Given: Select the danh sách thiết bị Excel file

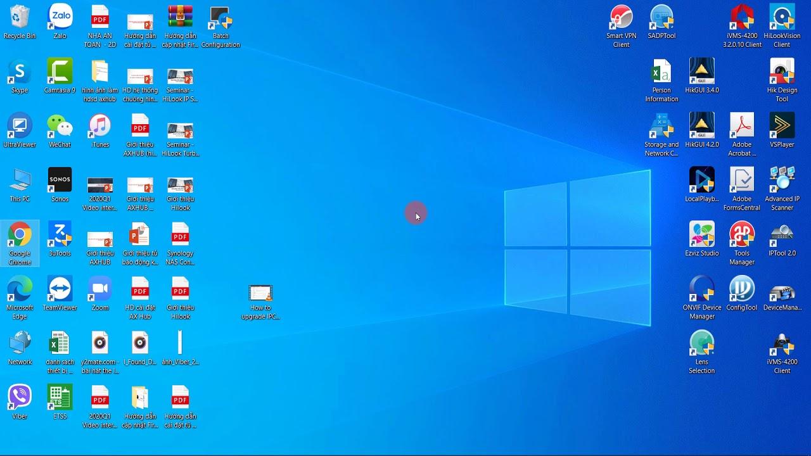Looking at the screenshot, I should click(x=60, y=353).
